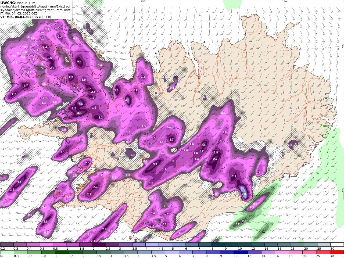This screenshot has height=258, width=344.
Task: Click the 20W longitude label
Action: (x=143, y=1)
